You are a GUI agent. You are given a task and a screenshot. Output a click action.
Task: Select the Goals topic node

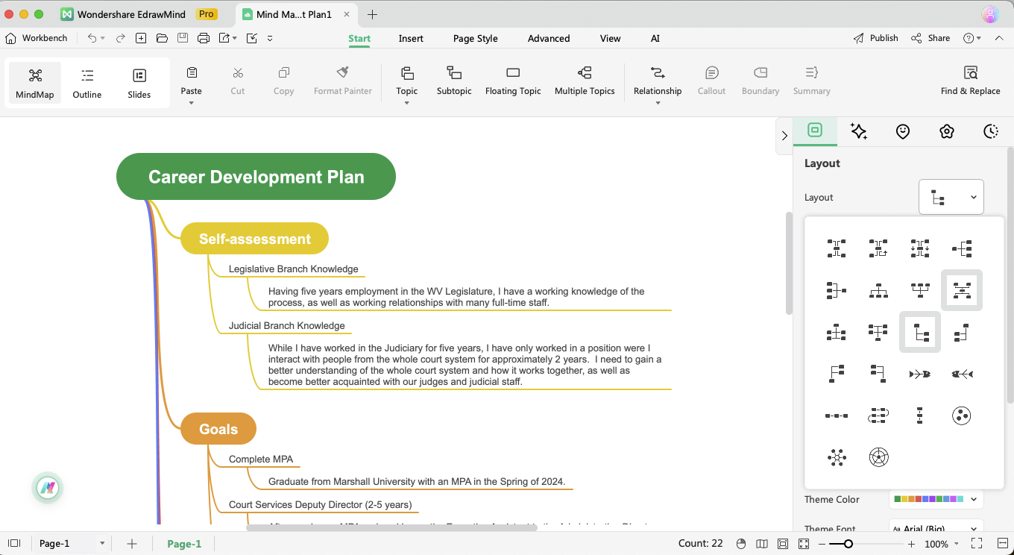point(218,429)
